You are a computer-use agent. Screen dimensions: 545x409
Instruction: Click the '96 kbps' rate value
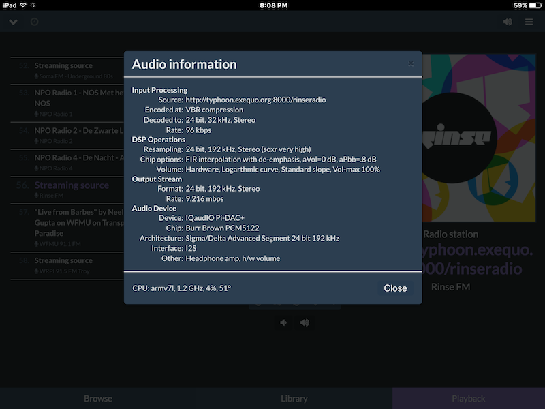tap(198, 130)
